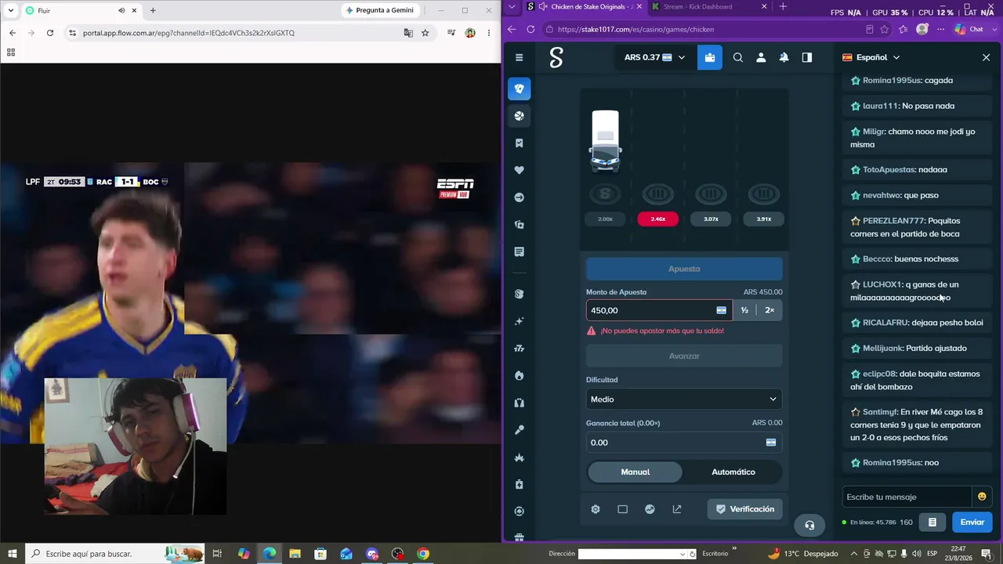The image size is (1003, 564).
Task: Open the text-lines list icon in Stake sidebar
Action: (519, 251)
